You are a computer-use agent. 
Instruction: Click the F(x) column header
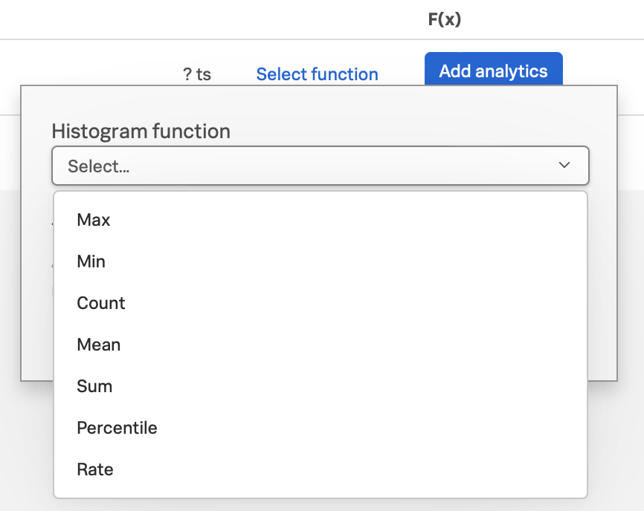point(445,19)
